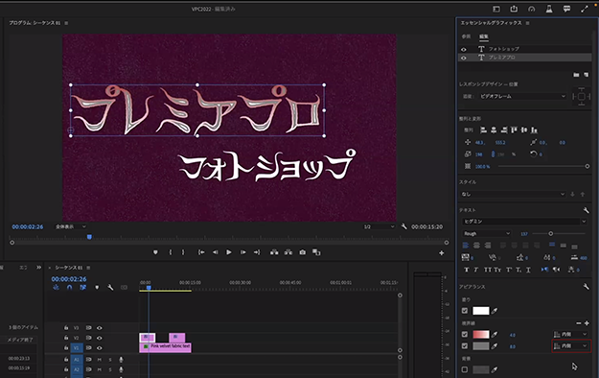Export frame with the camera icon
The width and height of the screenshot is (599, 378).
tap(302, 252)
